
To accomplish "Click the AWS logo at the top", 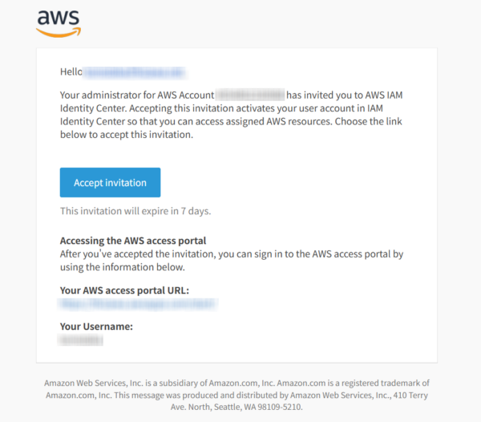I will pos(59,23).
